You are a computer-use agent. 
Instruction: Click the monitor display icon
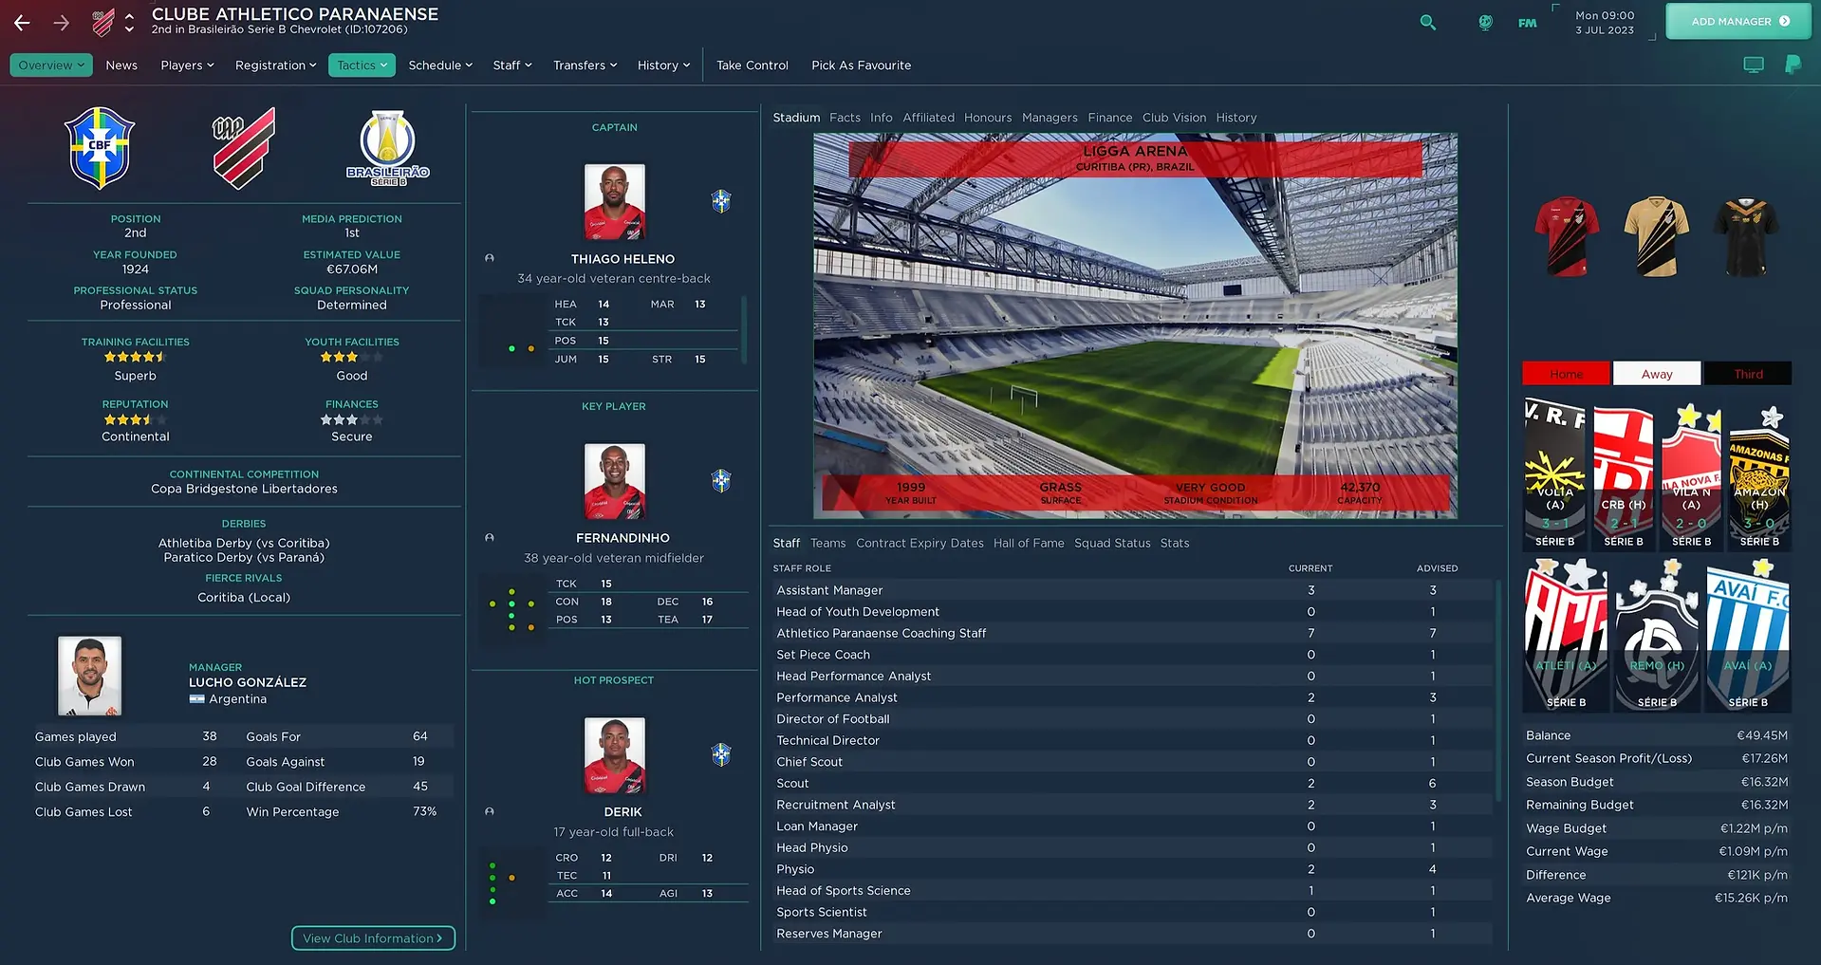pos(1754,65)
